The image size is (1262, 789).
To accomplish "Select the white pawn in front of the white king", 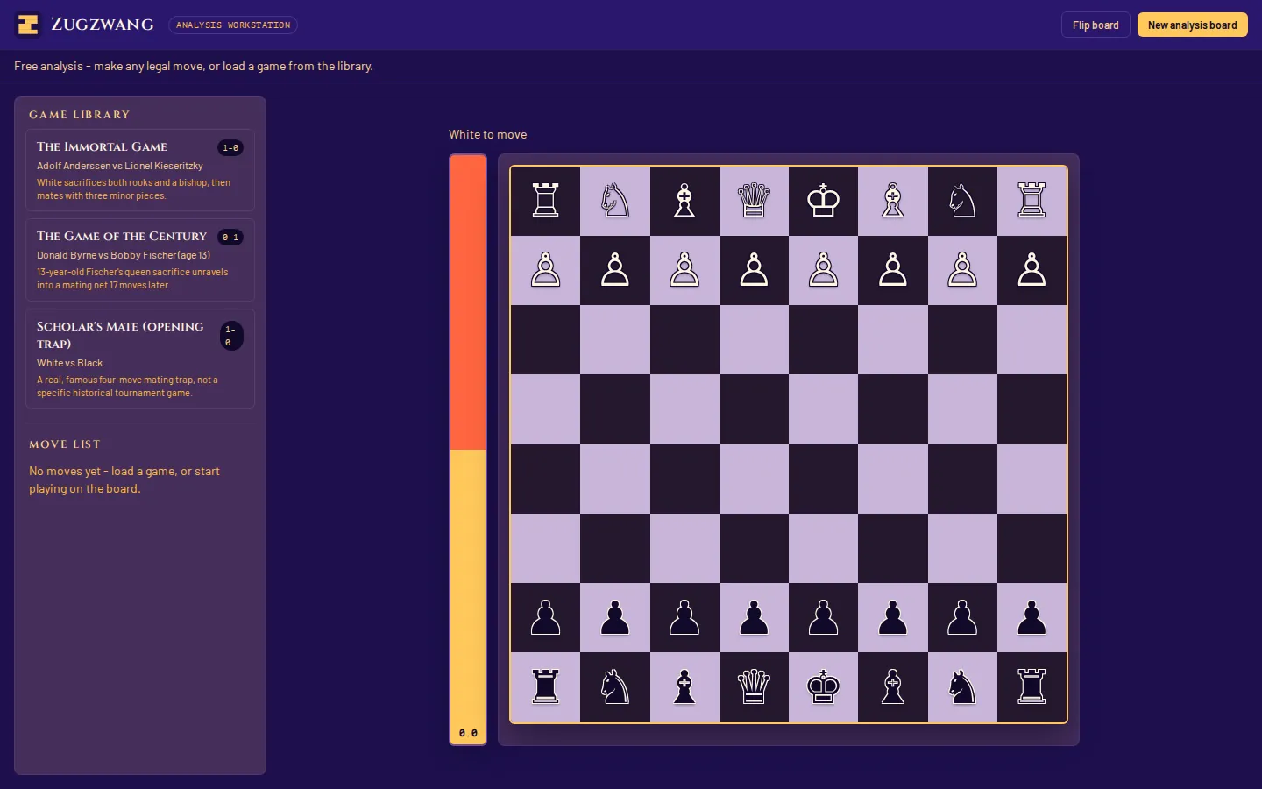I will coord(823,270).
